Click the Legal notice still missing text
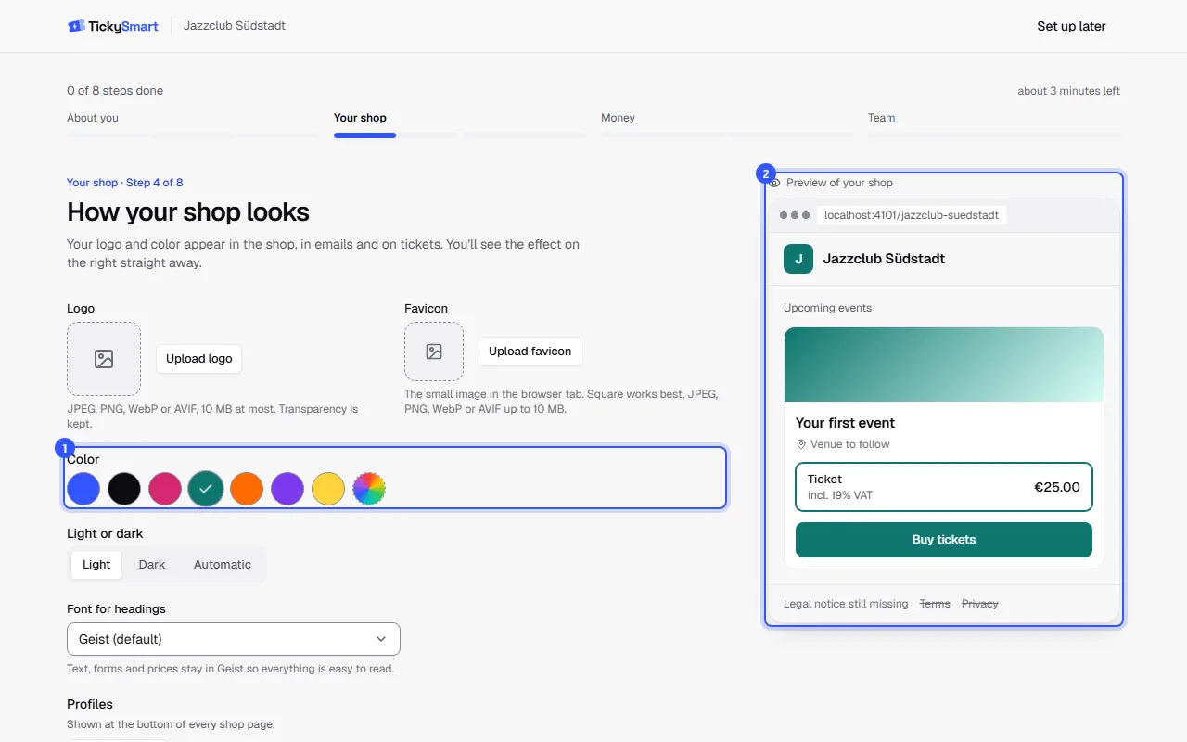1187x742 pixels. click(846, 604)
